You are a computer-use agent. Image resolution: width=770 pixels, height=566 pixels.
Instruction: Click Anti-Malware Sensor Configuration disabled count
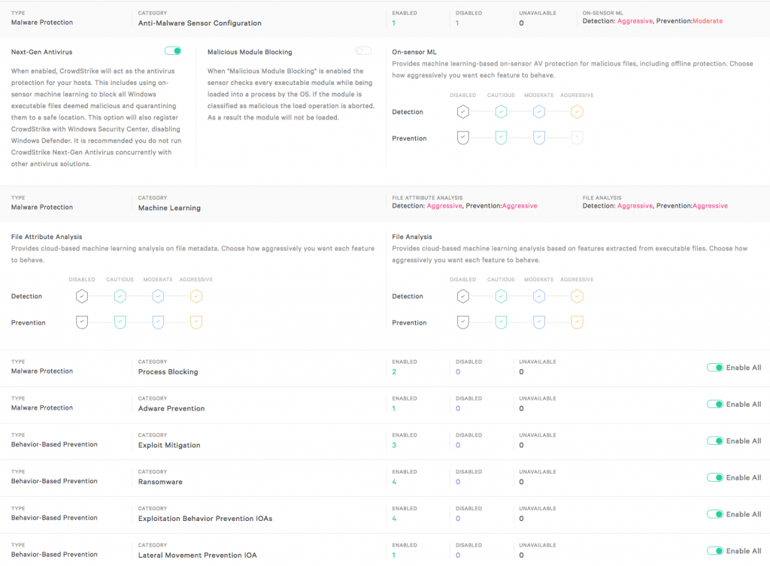(x=457, y=23)
